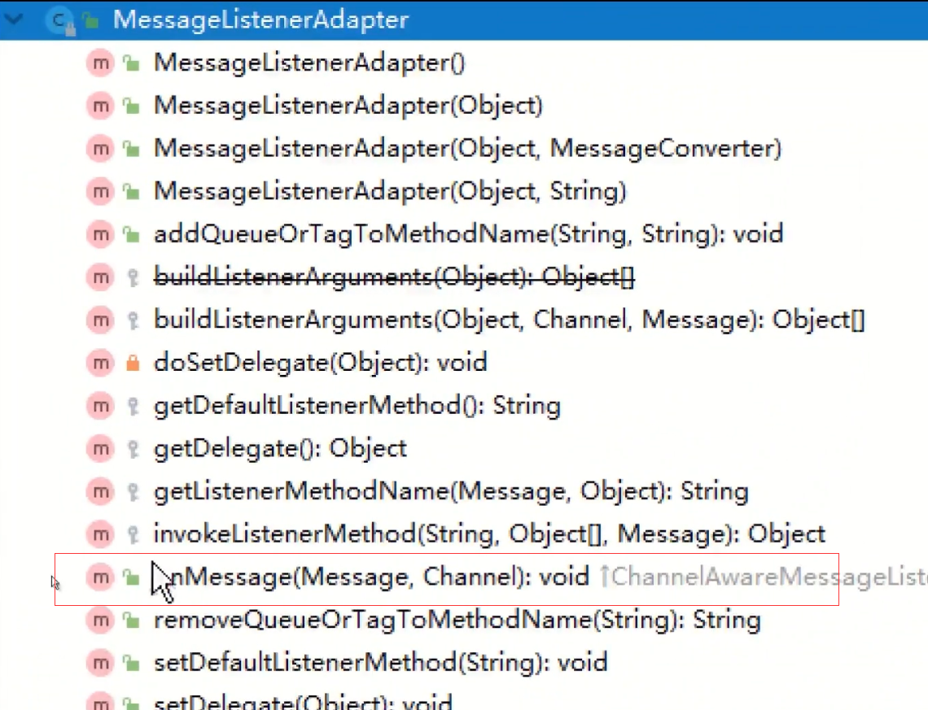Click method icon beside onMessage(Message, Channel)

pos(98,577)
